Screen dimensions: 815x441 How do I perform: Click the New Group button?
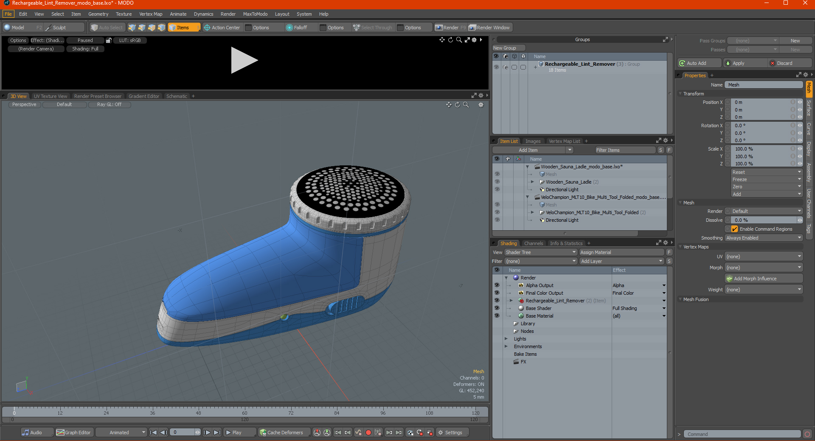click(x=509, y=48)
